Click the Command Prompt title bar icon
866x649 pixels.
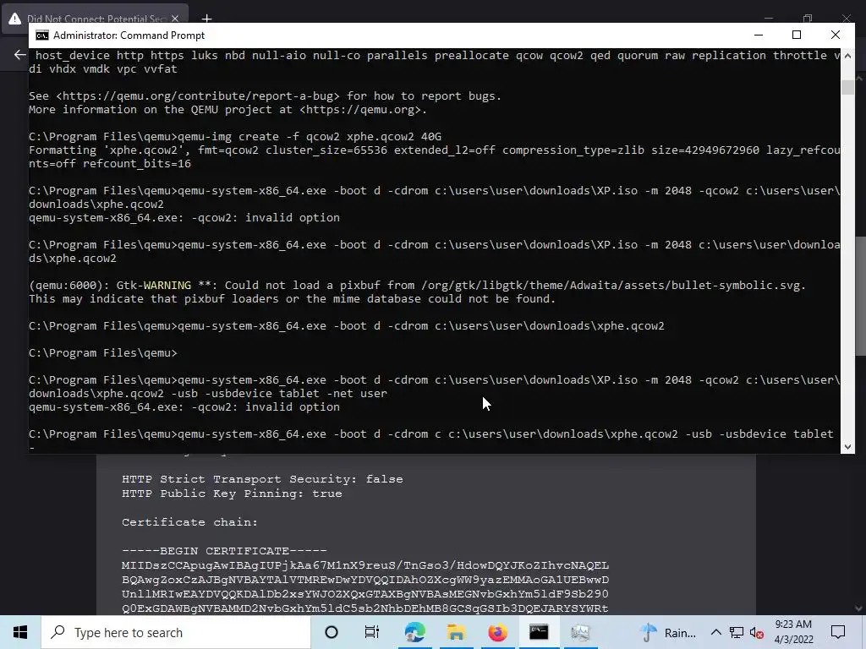pyautogui.click(x=42, y=35)
